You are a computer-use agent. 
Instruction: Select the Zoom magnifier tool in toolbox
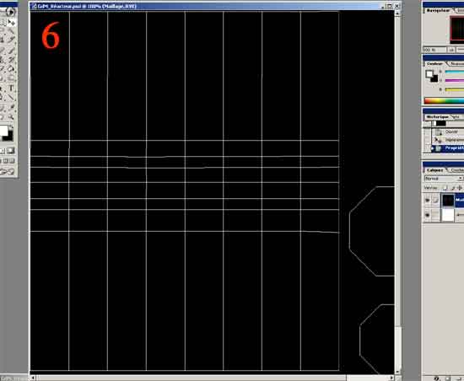click(x=12, y=117)
